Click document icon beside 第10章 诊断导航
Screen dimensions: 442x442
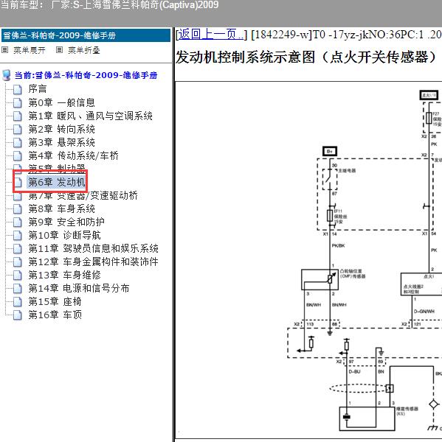18,236
